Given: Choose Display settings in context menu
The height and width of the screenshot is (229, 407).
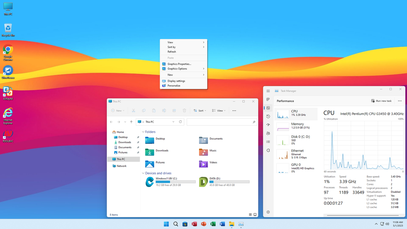Looking at the screenshot, I should click(183, 81).
